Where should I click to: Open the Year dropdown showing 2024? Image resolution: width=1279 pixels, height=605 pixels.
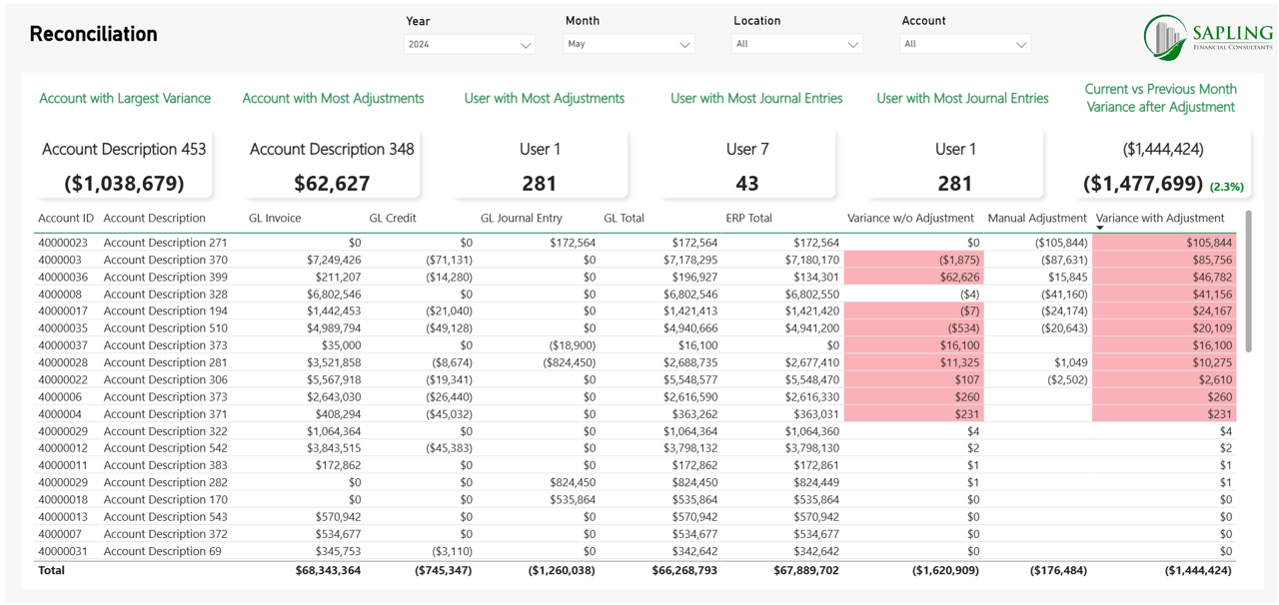click(469, 45)
